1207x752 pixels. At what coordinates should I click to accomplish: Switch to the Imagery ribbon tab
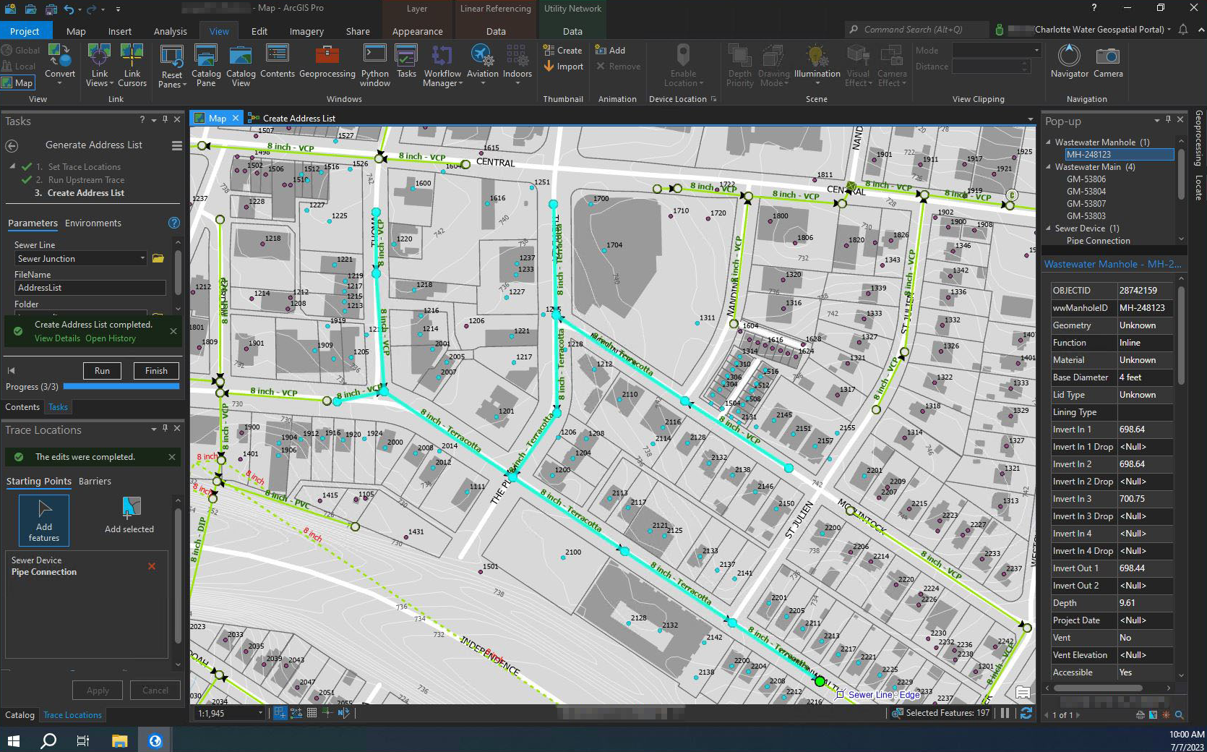pos(306,31)
